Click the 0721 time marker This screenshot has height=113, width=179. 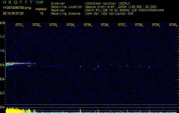(x=19, y=25)
